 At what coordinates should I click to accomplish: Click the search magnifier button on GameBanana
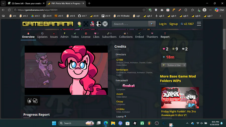(152, 24)
